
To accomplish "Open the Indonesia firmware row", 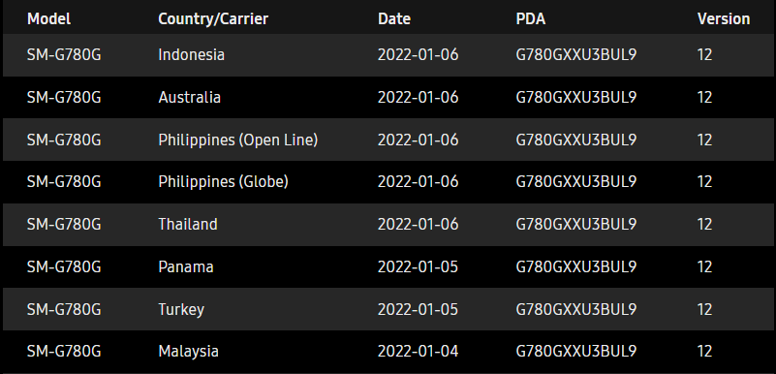I will [x=388, y=55].
